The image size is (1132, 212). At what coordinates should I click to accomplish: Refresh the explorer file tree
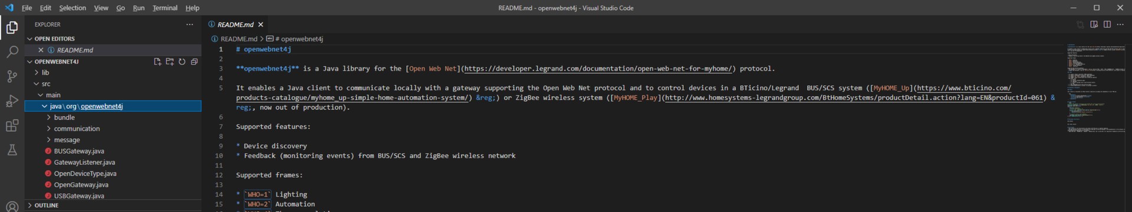pos(182,61)
